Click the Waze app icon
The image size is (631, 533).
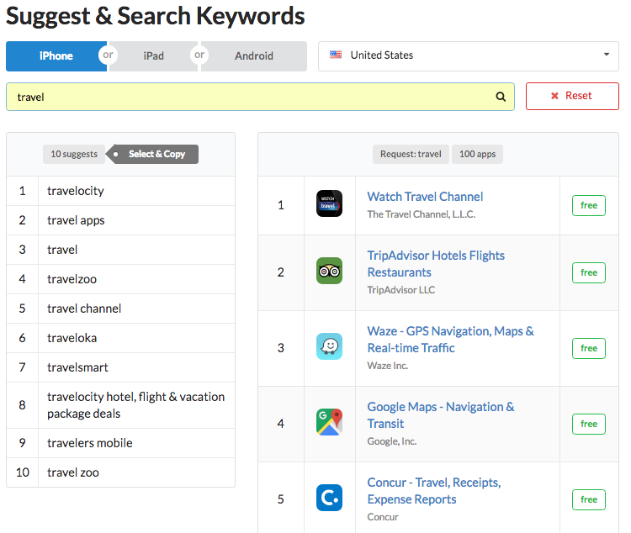point(330,347)
